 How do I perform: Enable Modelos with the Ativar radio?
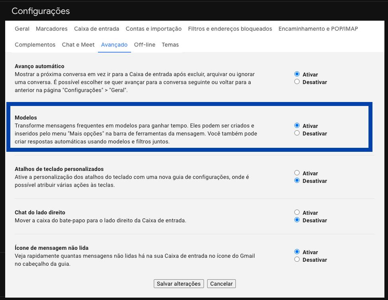click(297, 125)
